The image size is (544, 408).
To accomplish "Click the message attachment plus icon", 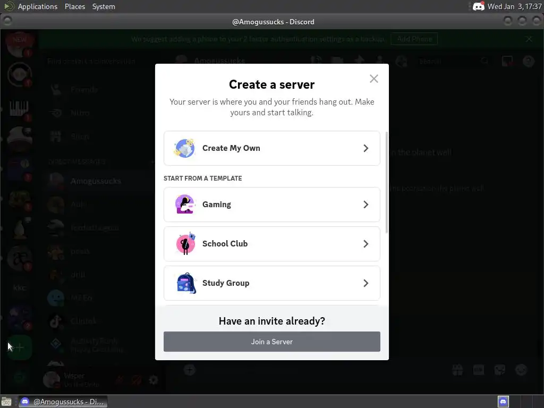I will [190, 370].
